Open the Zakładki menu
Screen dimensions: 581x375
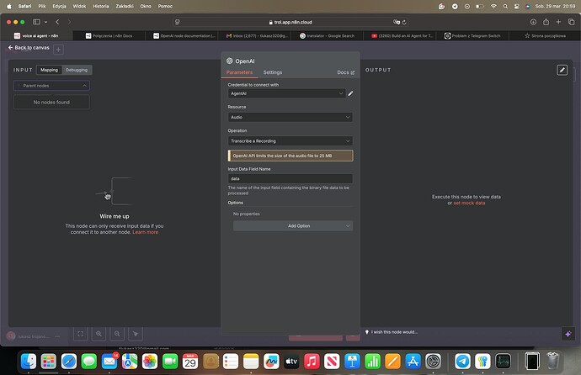125,6
